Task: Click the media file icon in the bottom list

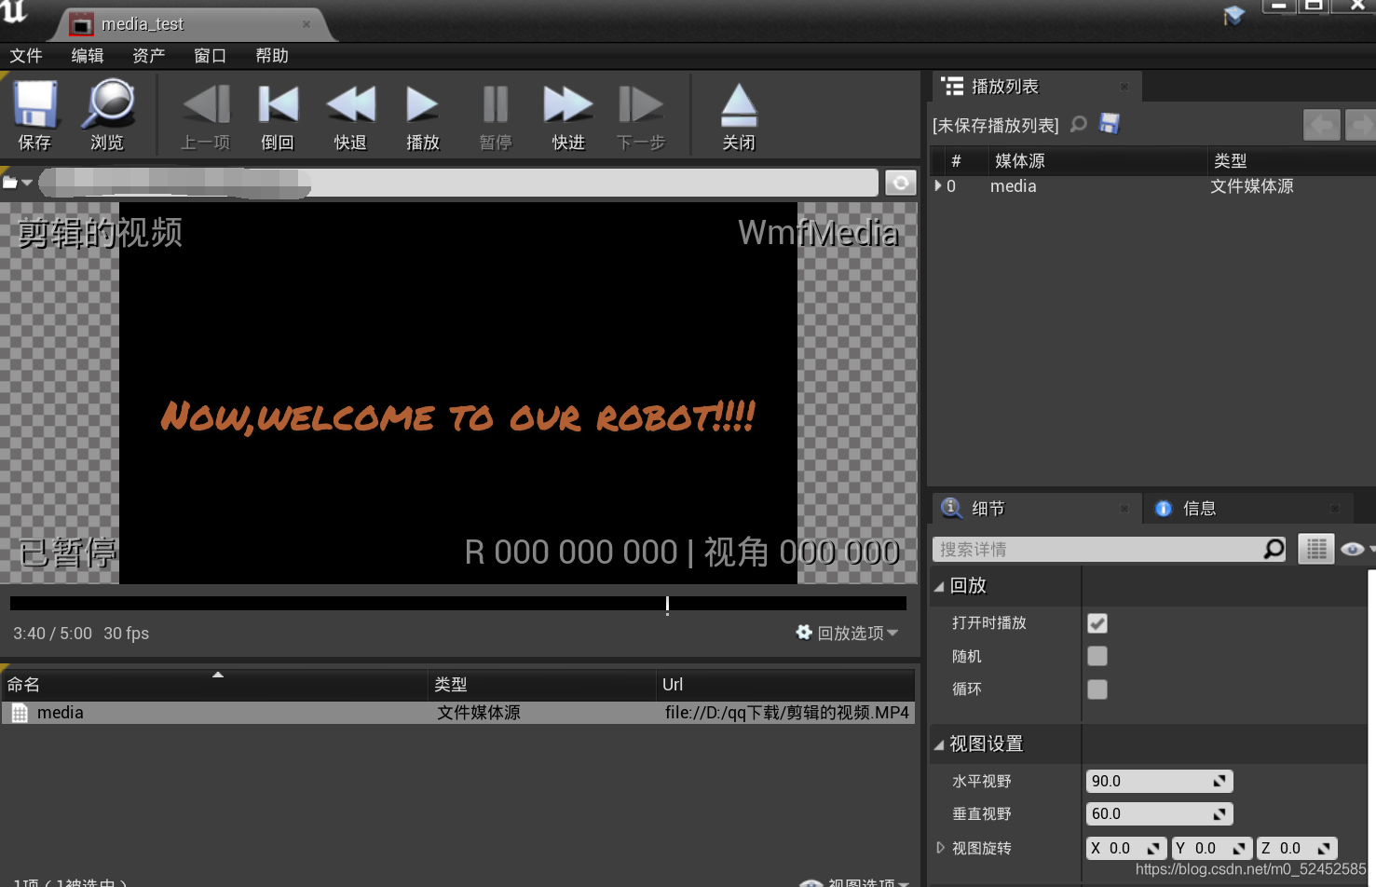Action: tap(20, 713)
